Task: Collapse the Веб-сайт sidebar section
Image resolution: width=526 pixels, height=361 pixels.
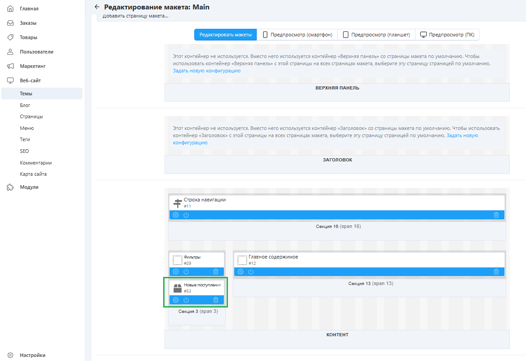Action: [x=30, y=80]
